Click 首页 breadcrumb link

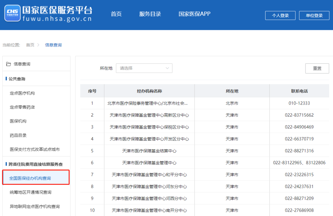coord(30,45)
